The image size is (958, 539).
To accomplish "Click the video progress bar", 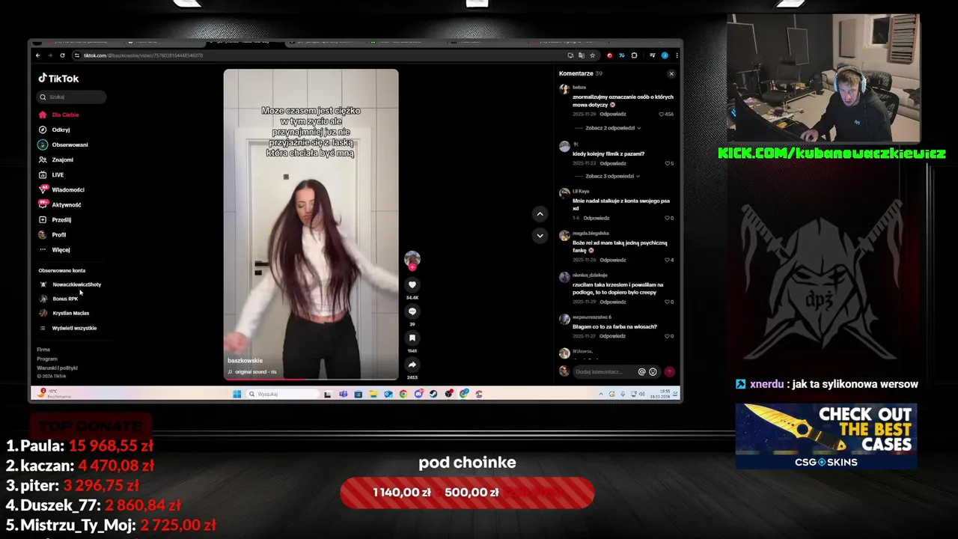I will tap(311, 379).
